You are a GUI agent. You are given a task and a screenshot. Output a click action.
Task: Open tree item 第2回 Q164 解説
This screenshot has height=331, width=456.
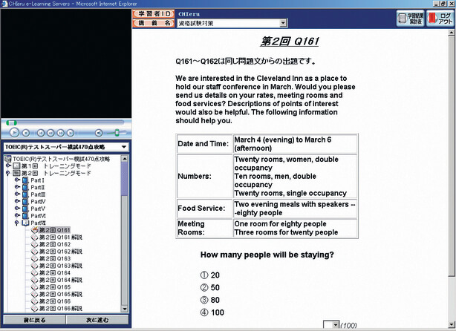tap(61, 280)
